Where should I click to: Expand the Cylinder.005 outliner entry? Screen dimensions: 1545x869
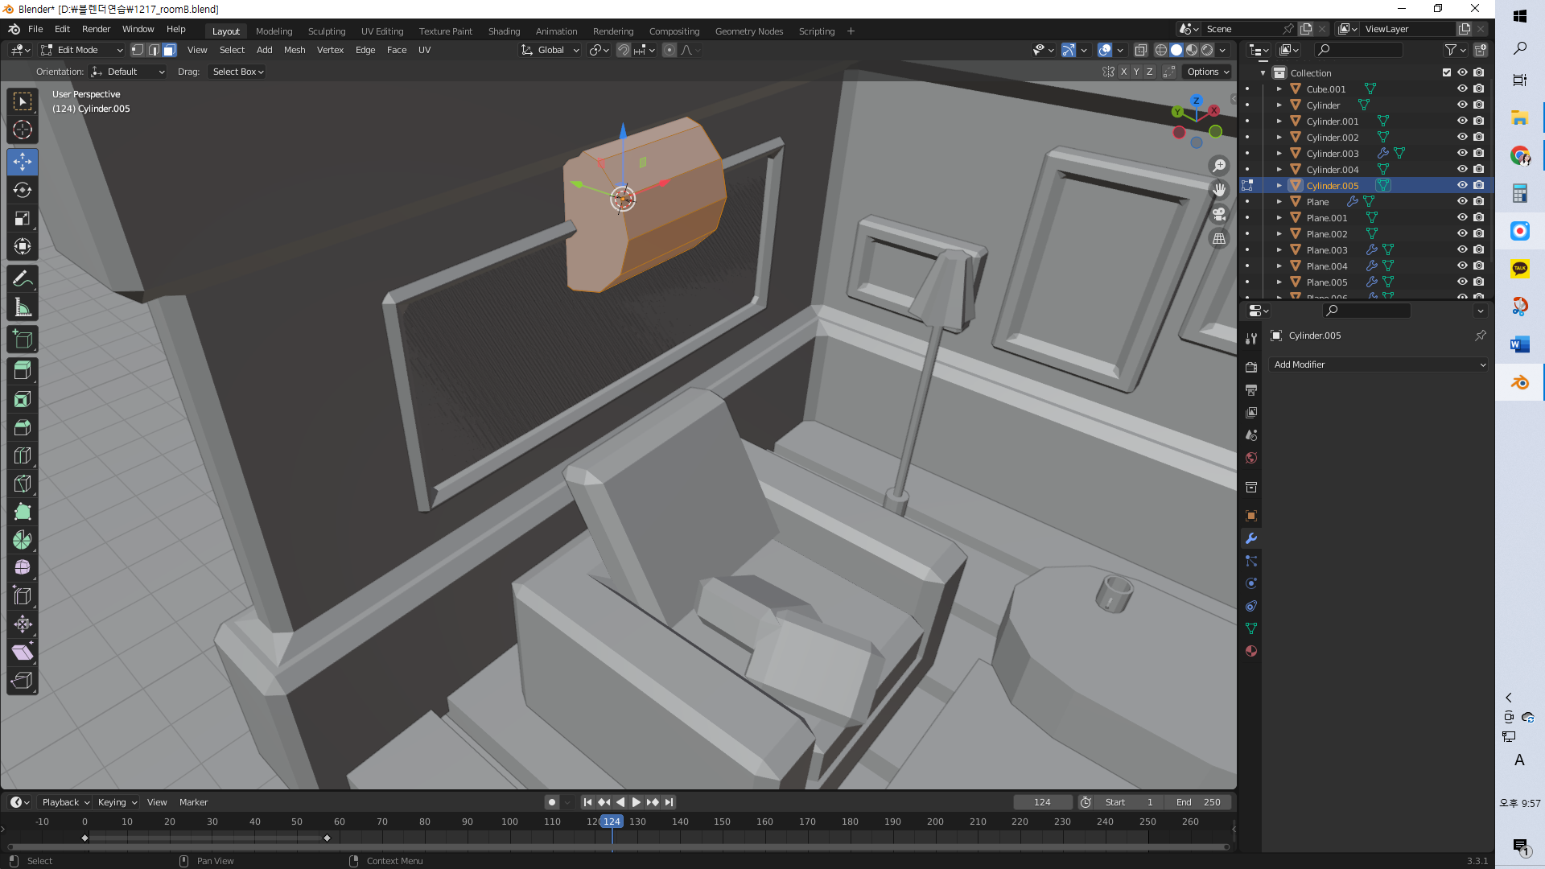tap(1279, 186)
